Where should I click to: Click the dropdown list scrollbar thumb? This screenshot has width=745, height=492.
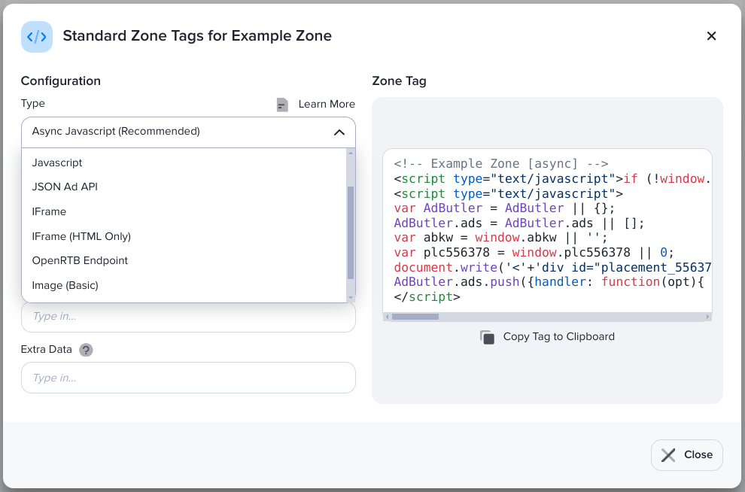coord(351,232)
